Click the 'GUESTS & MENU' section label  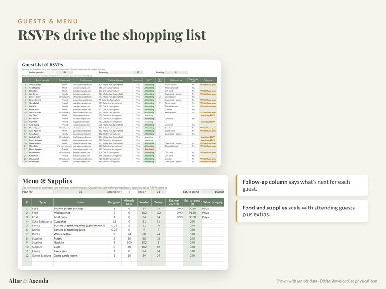[x=48, y=21]
